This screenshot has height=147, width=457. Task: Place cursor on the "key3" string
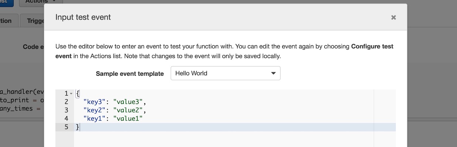tap(94, 102)
